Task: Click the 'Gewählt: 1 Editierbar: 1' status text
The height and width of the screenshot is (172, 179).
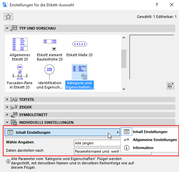Action: coord(156,17)
